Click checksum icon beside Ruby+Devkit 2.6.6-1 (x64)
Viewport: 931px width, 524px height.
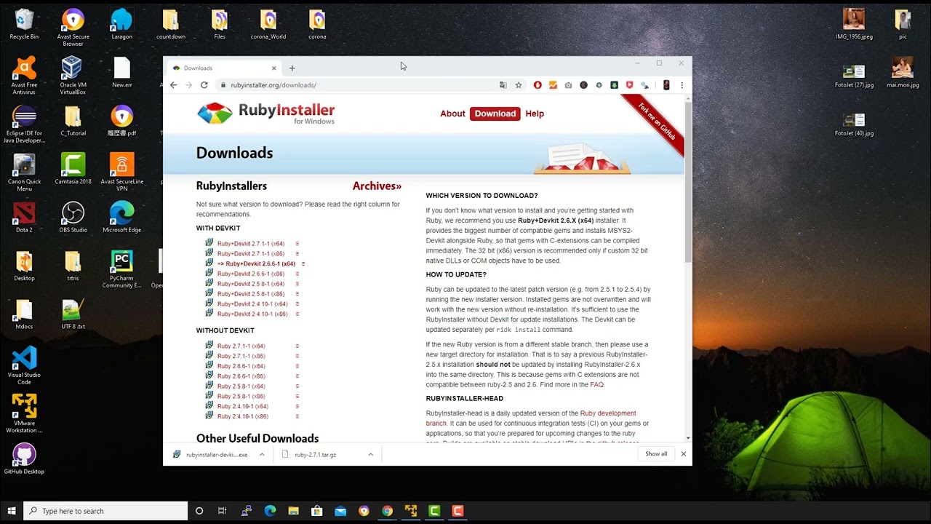(x=303, y=264)
